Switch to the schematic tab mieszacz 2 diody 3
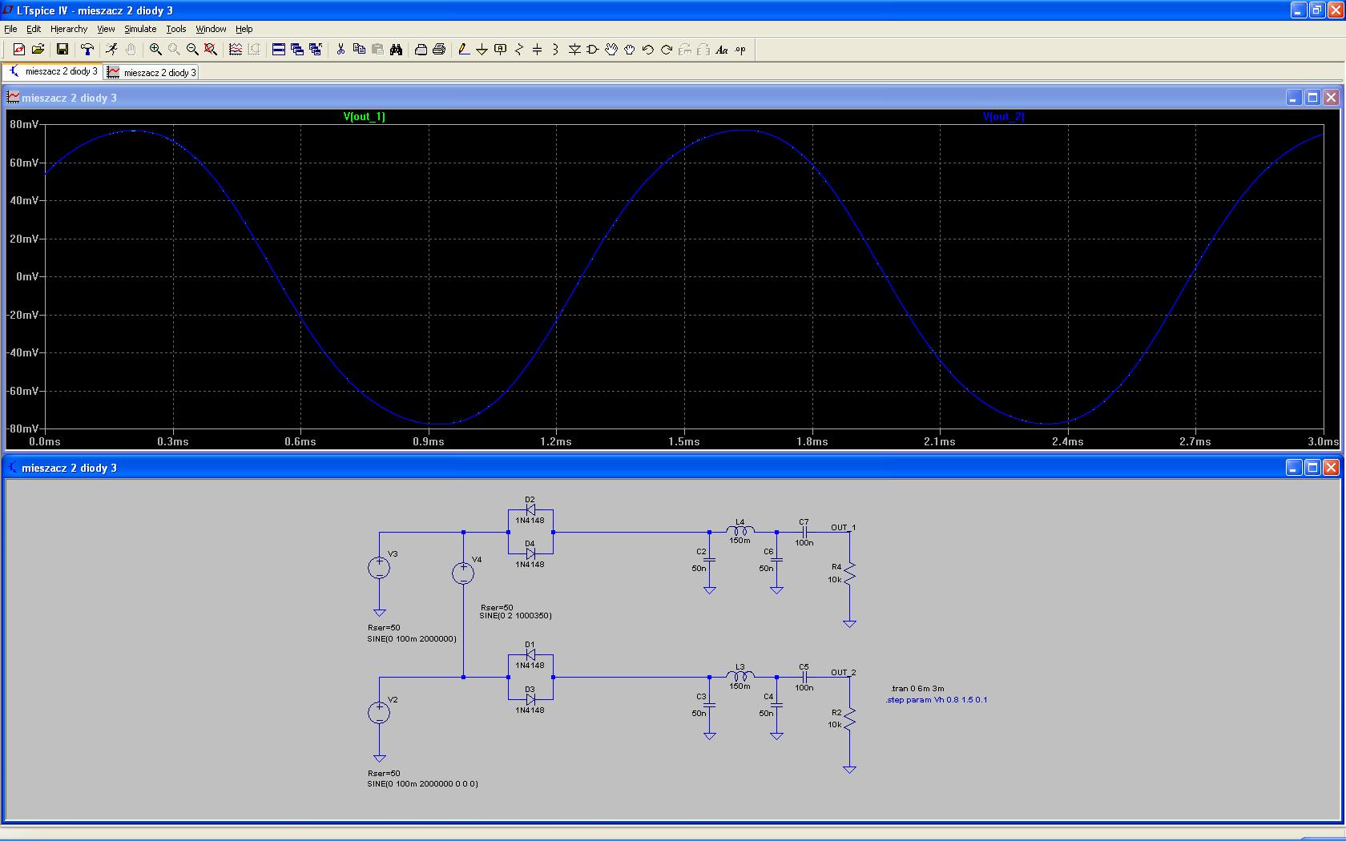This screenshot has width=1346, height=841. 54,71
